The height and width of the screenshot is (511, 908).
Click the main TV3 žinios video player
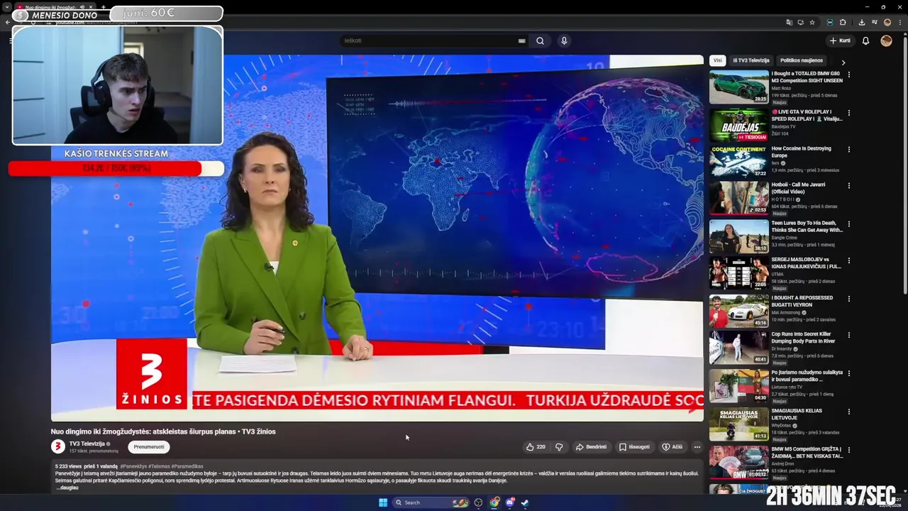[x=377, y=238]
